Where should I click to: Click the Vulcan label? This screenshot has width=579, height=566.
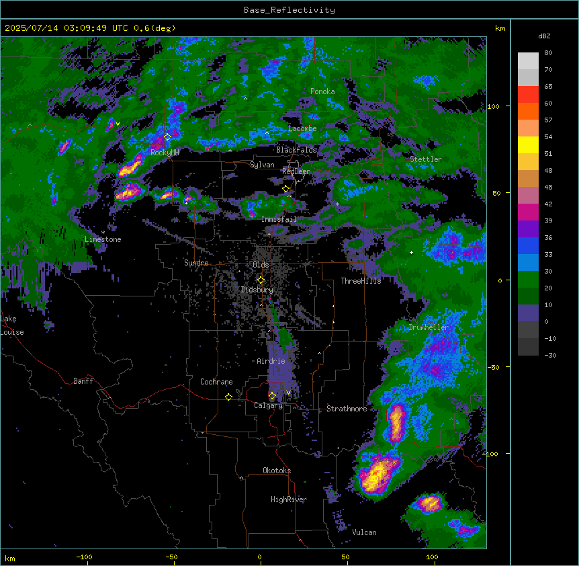pos(364,532)
